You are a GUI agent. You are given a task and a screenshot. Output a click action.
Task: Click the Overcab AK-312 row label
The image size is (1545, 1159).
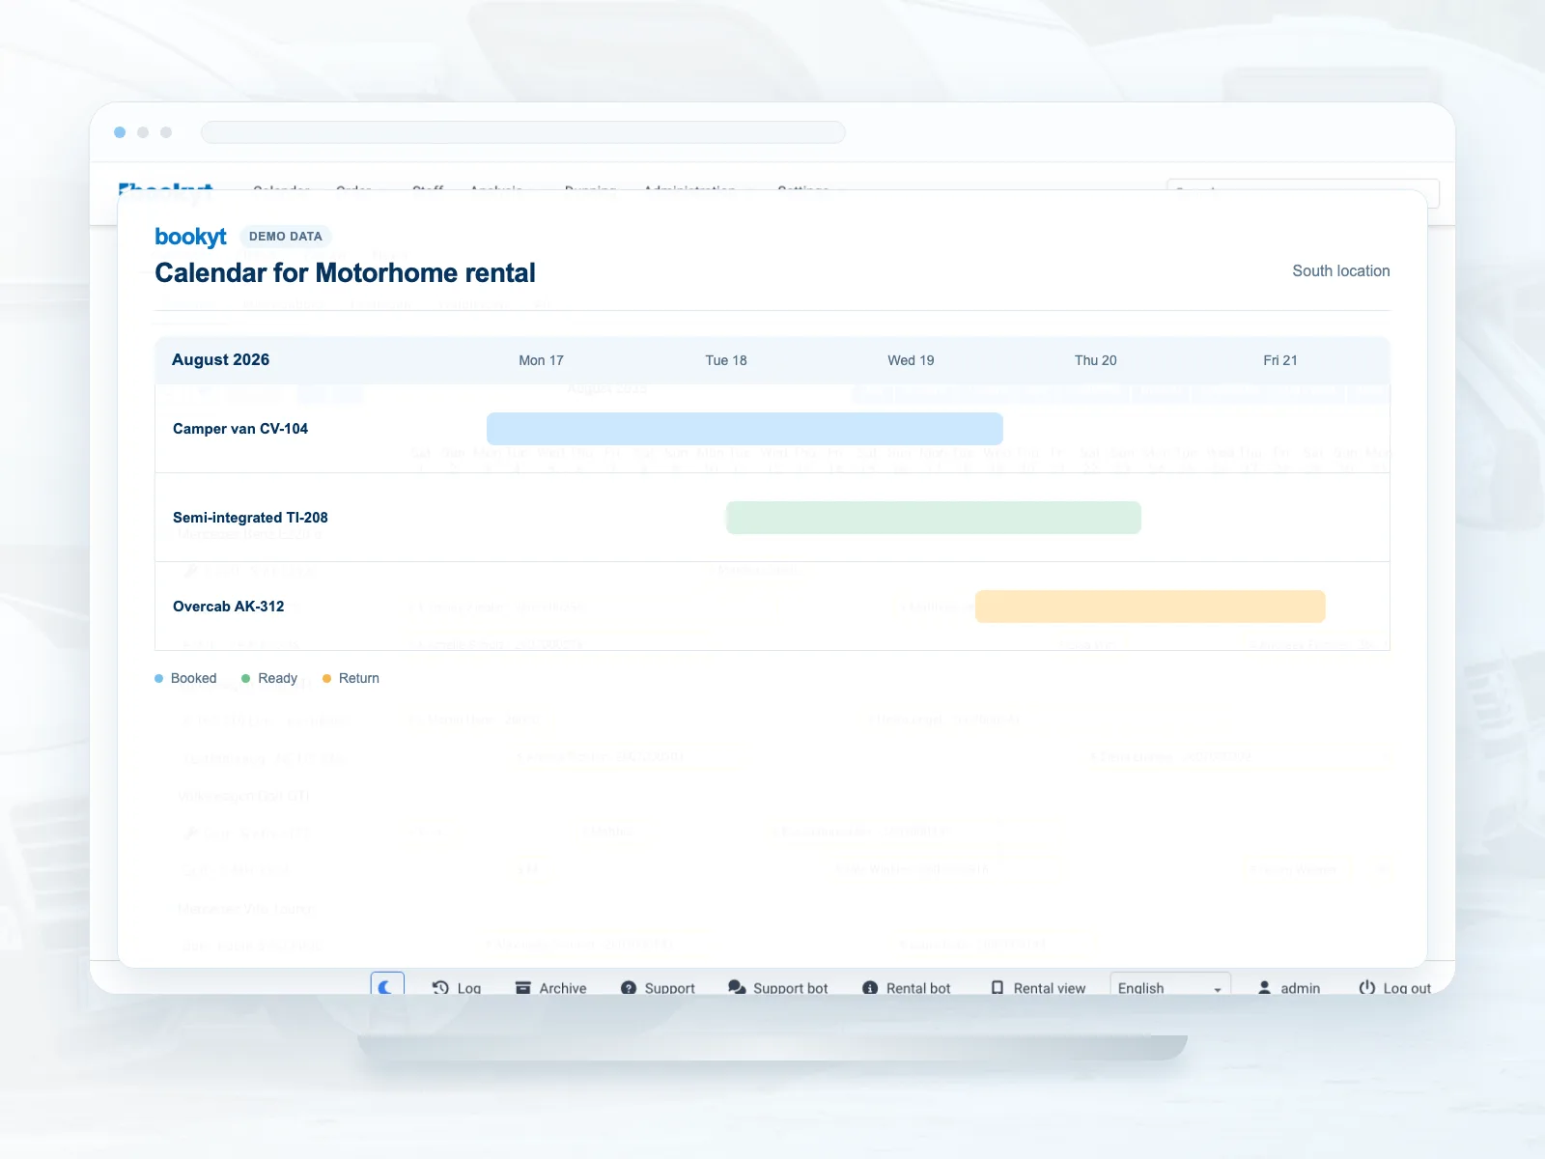click(x=229, y=607)
